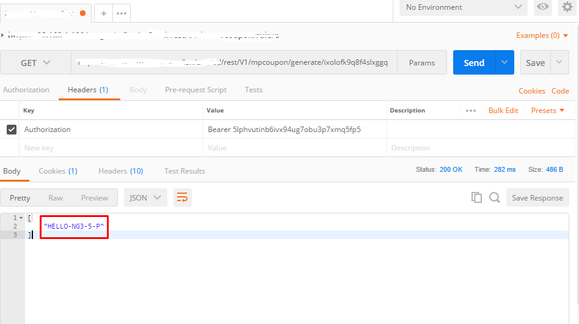Uncheck the Authorization header checkbox

click(11, 130)
